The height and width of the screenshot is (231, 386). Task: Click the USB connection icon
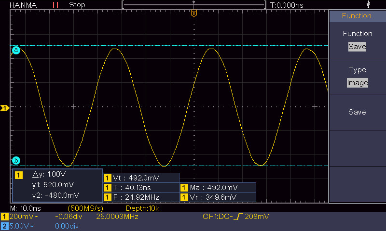tap(369, 4)
